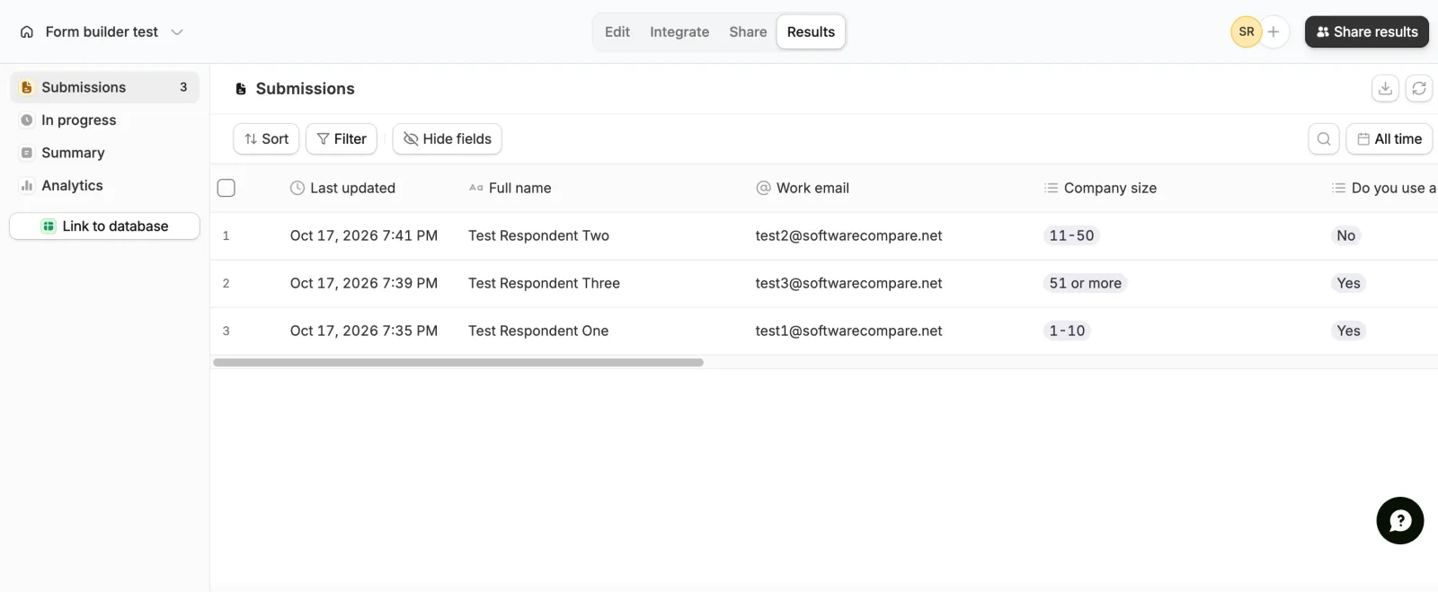Switch to the Integrate tab

[x=679, y=31]
